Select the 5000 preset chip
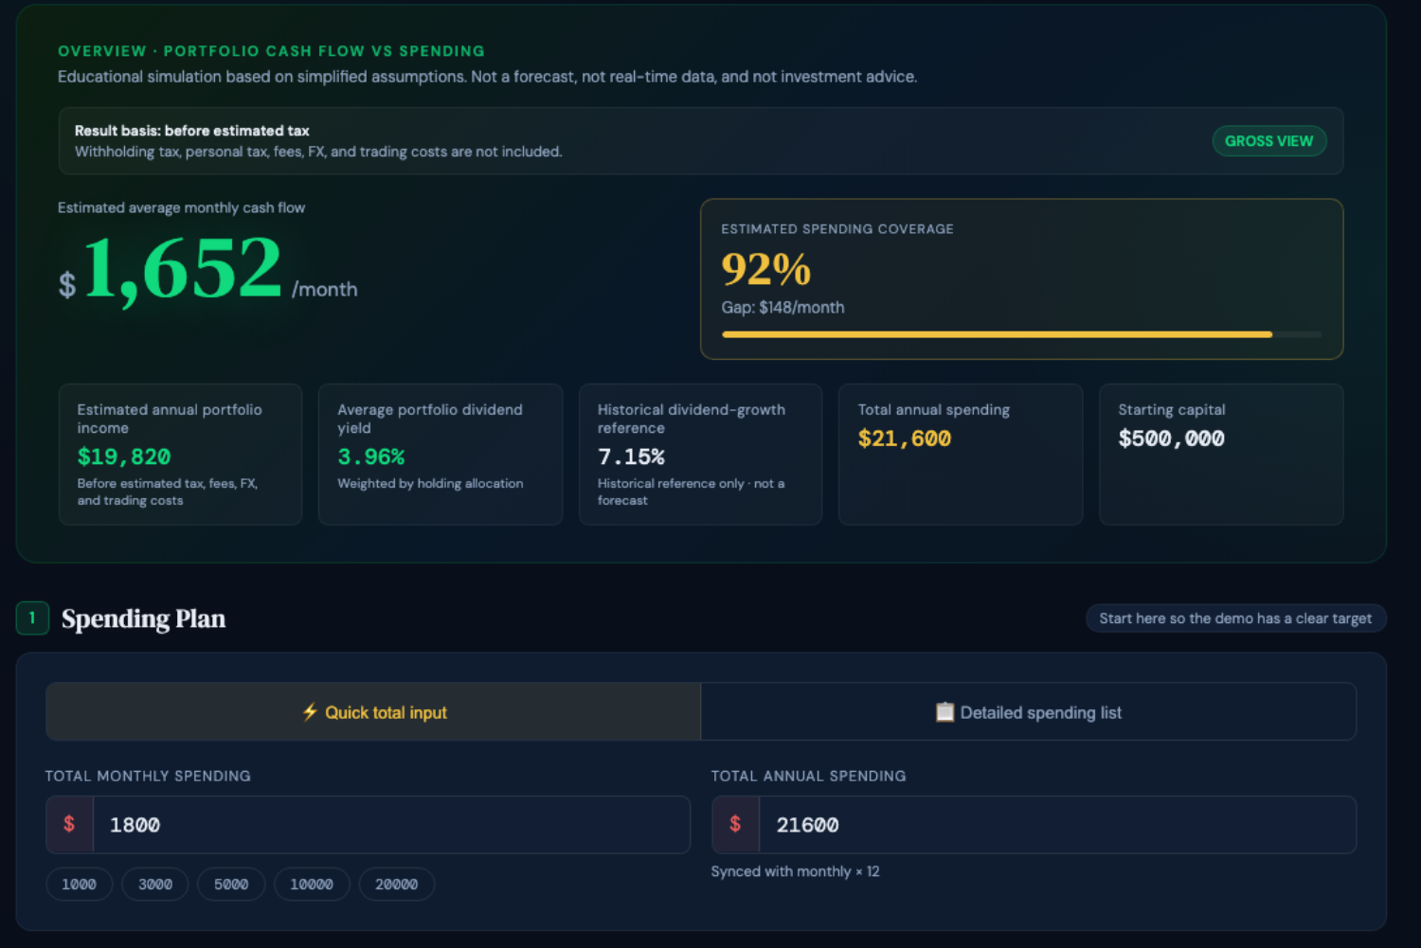 coord(231,885)
